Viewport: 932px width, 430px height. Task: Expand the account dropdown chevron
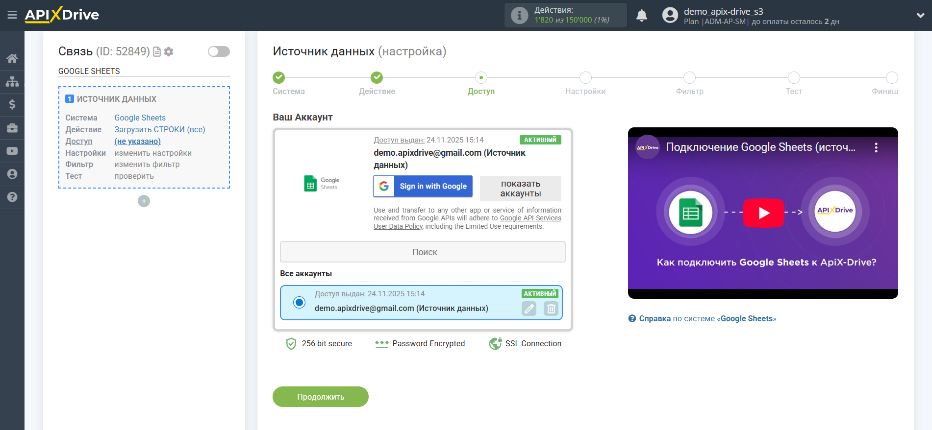(920, 15)
